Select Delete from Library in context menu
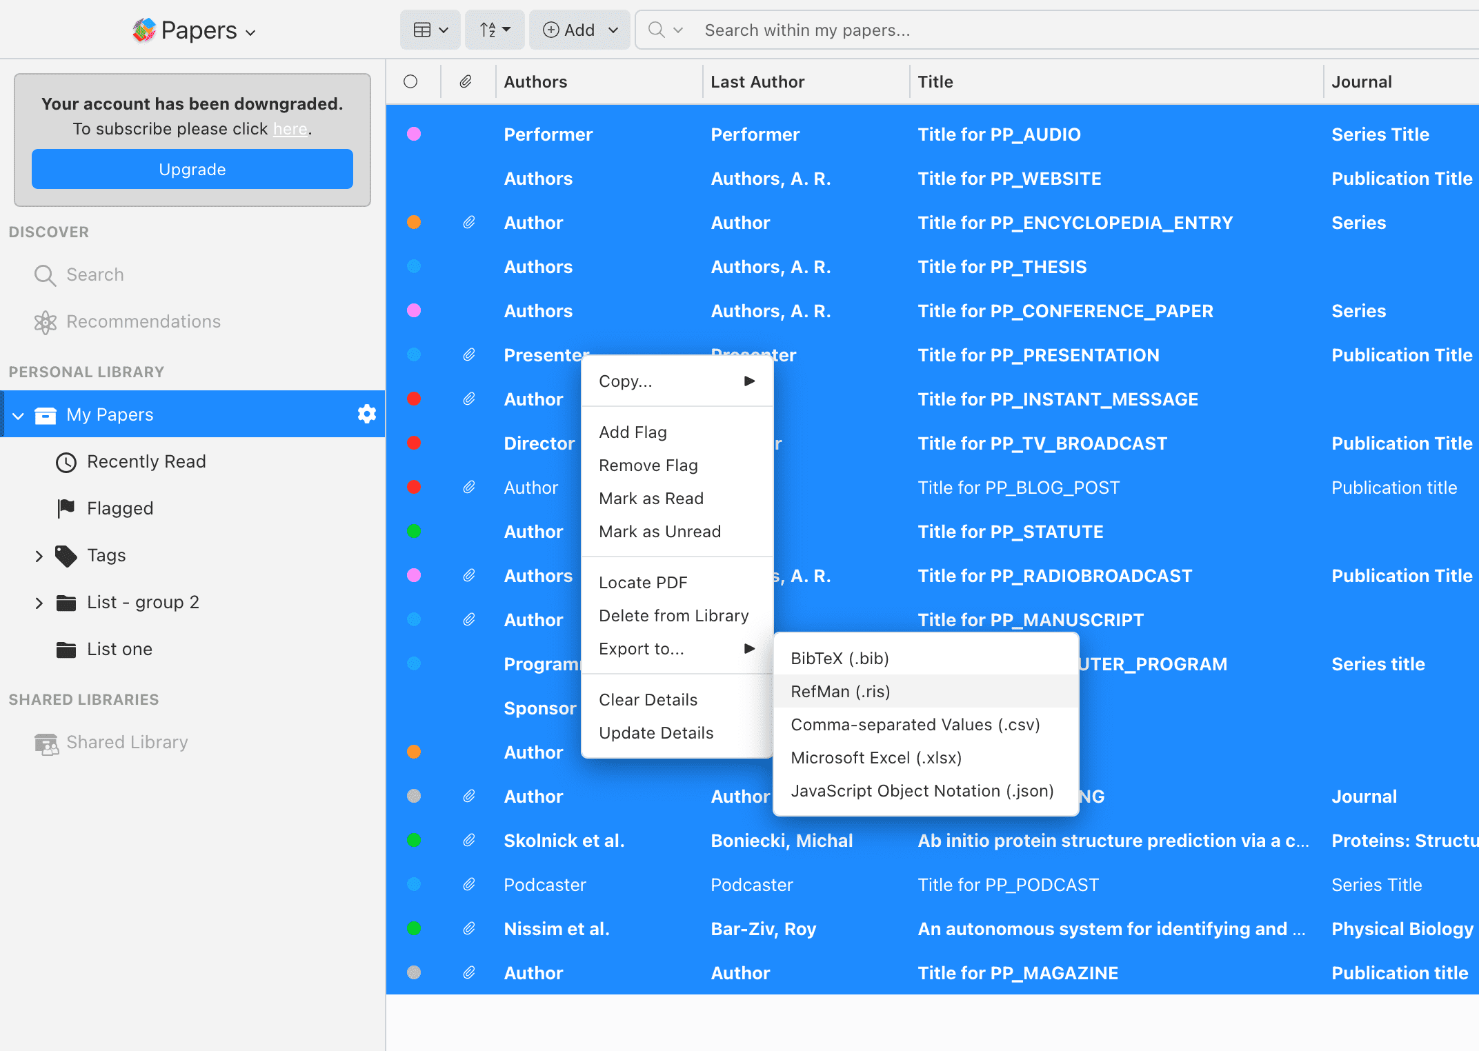The image size is (1479, 1051). [673, 615]
